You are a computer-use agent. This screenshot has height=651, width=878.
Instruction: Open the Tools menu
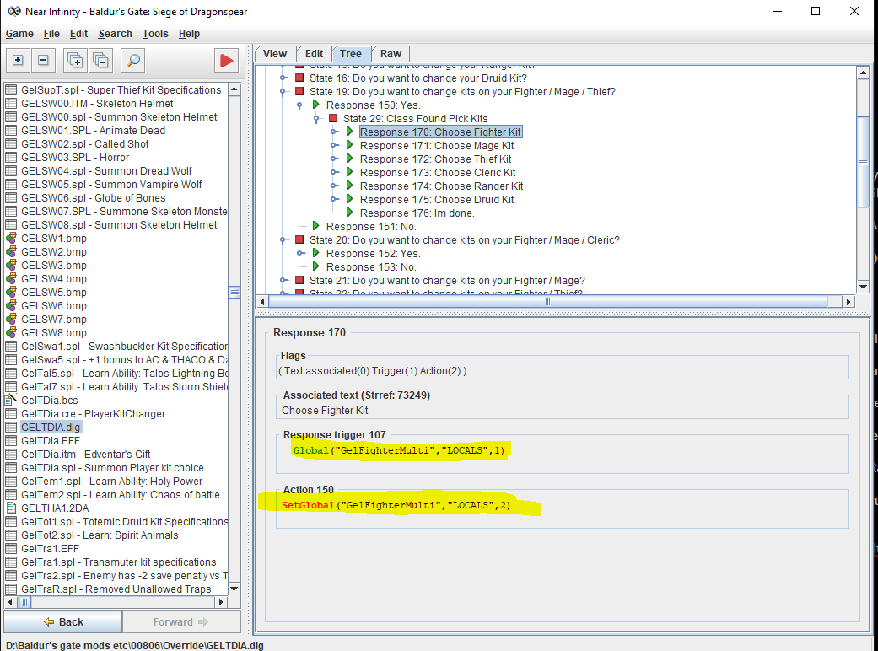coord(155,34)
